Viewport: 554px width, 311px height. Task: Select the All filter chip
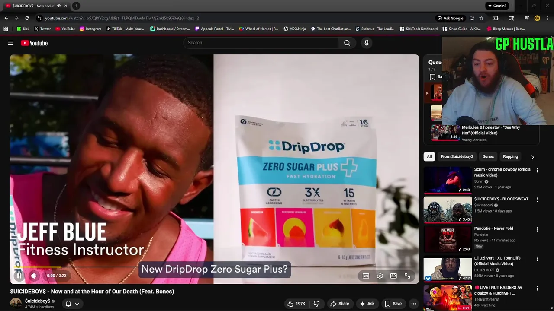(429, 156)
